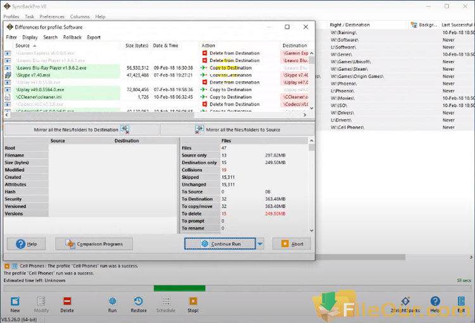This screenshot has width=475, height=323.
Task: Click the Restore icon
Action: click(x=139, y=301)
